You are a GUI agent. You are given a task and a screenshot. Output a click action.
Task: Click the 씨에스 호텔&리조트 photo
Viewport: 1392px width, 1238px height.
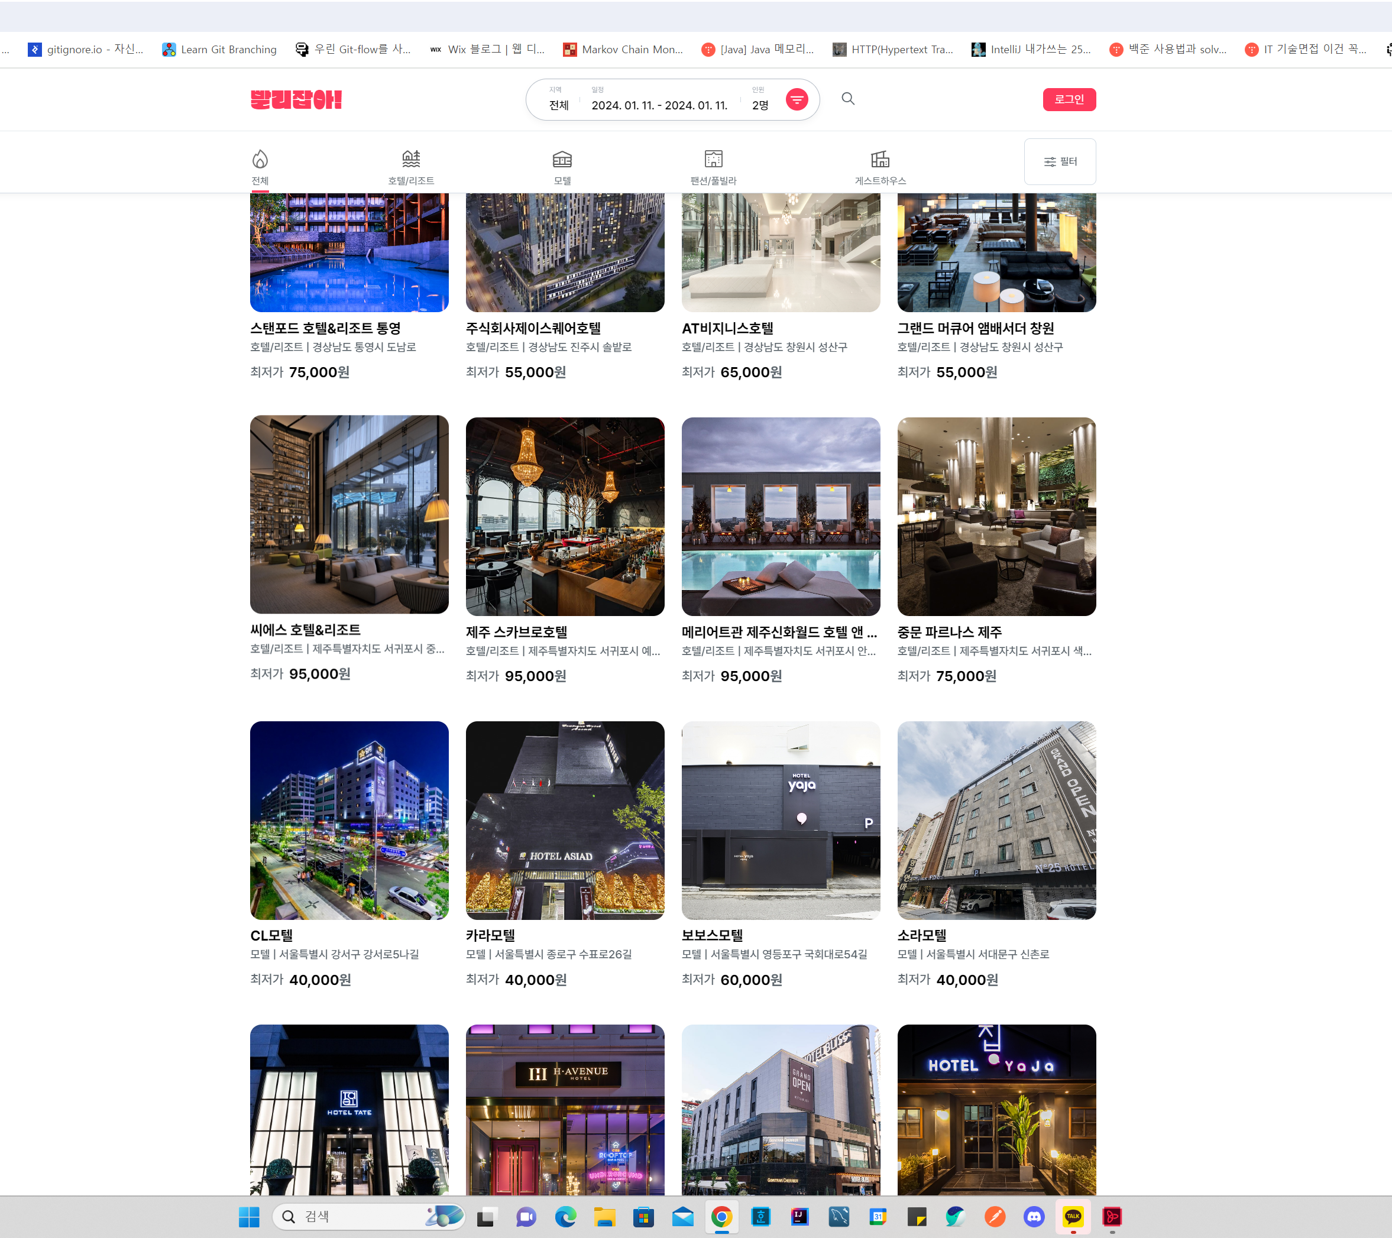(x=349, y=515)
